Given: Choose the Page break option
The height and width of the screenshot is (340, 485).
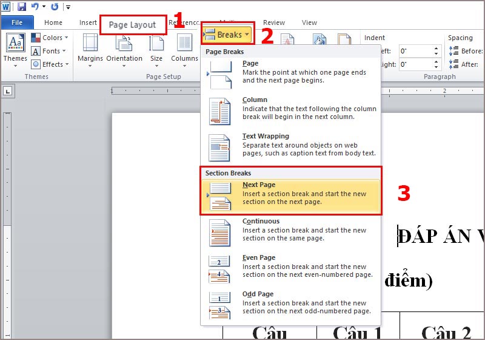Looking at the screenshot, I should 290,75.
